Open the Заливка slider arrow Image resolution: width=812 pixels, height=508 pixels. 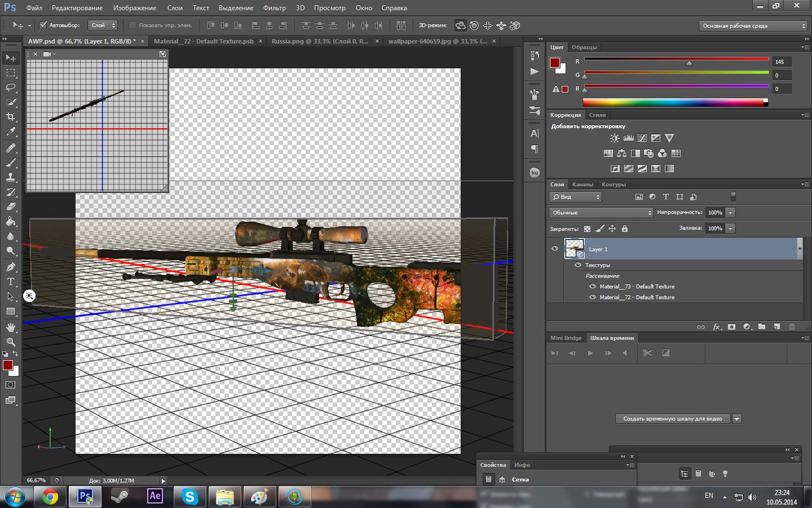(731, 228)
